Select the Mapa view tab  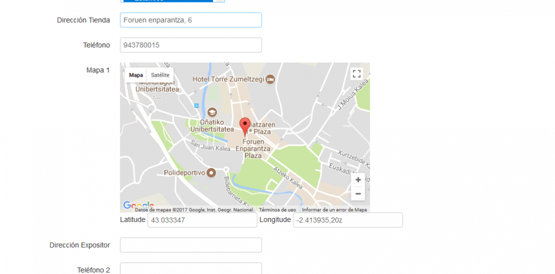pyautogui.click(x=136, y=75)
